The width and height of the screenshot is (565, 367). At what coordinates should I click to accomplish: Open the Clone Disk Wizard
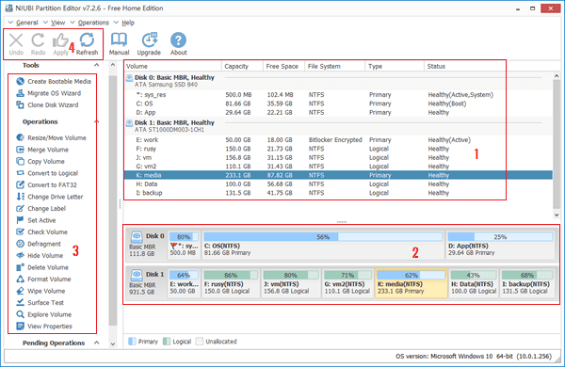(47, 104)
